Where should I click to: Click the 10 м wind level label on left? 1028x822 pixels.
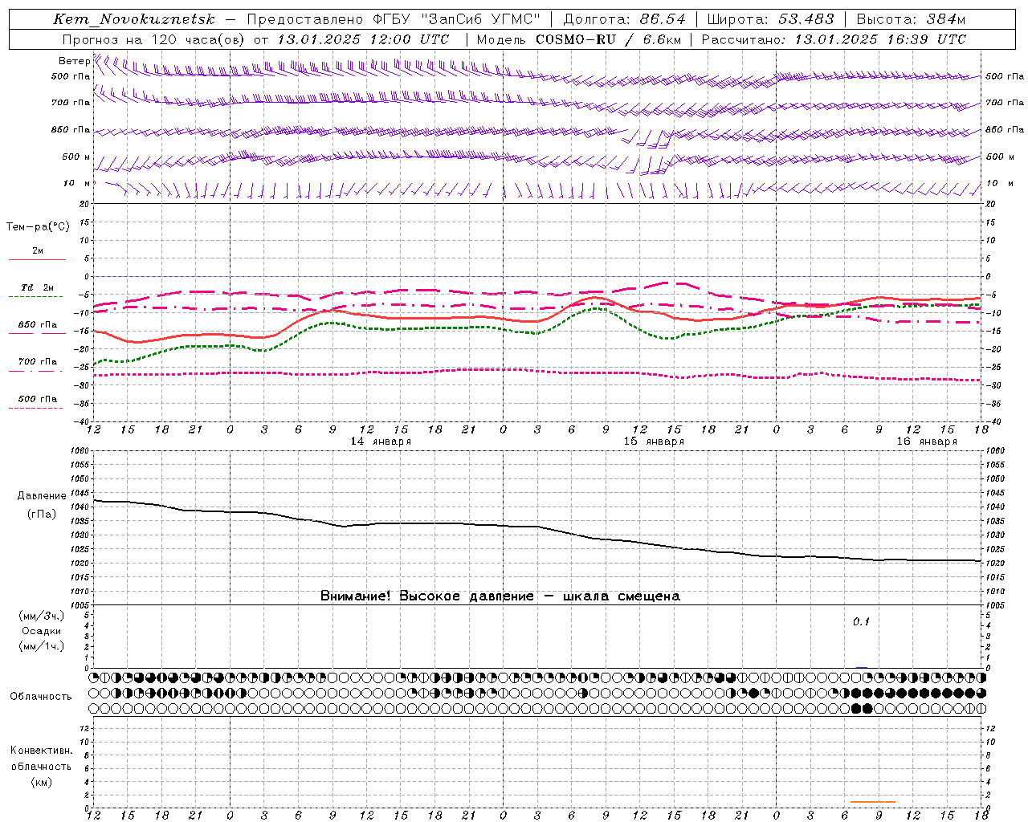point(76,183)
